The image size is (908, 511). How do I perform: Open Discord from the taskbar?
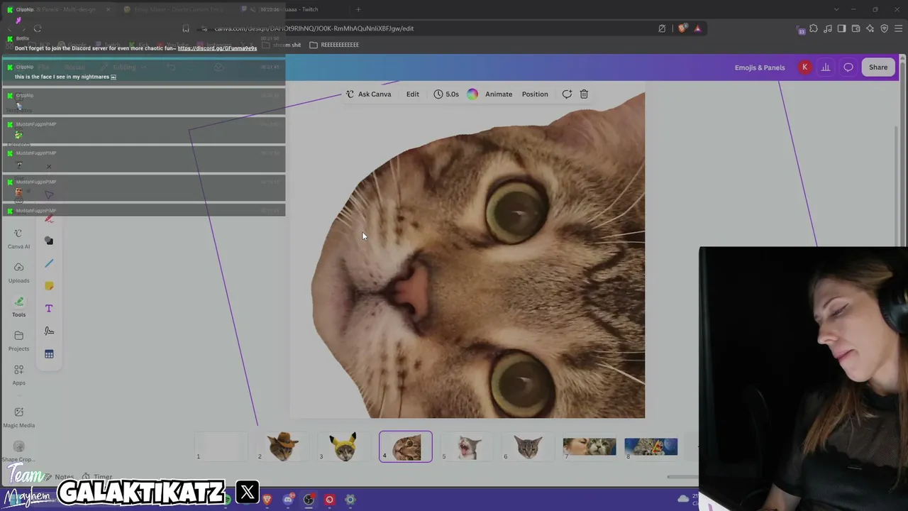point(288,500)
